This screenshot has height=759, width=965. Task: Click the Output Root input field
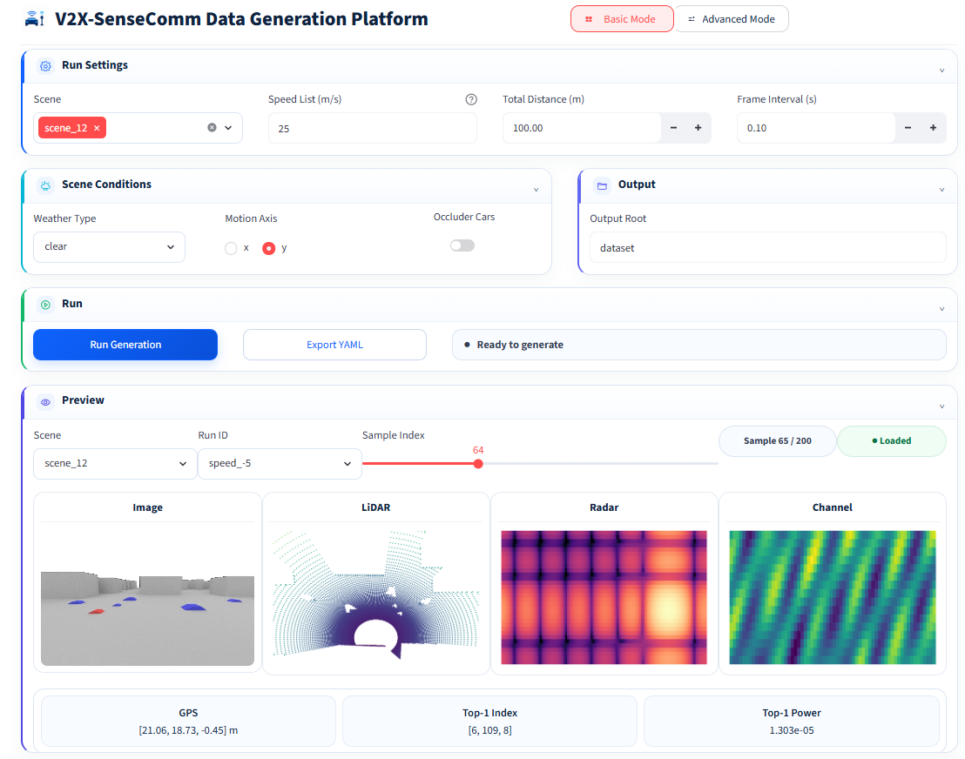[x=767, y=248]
